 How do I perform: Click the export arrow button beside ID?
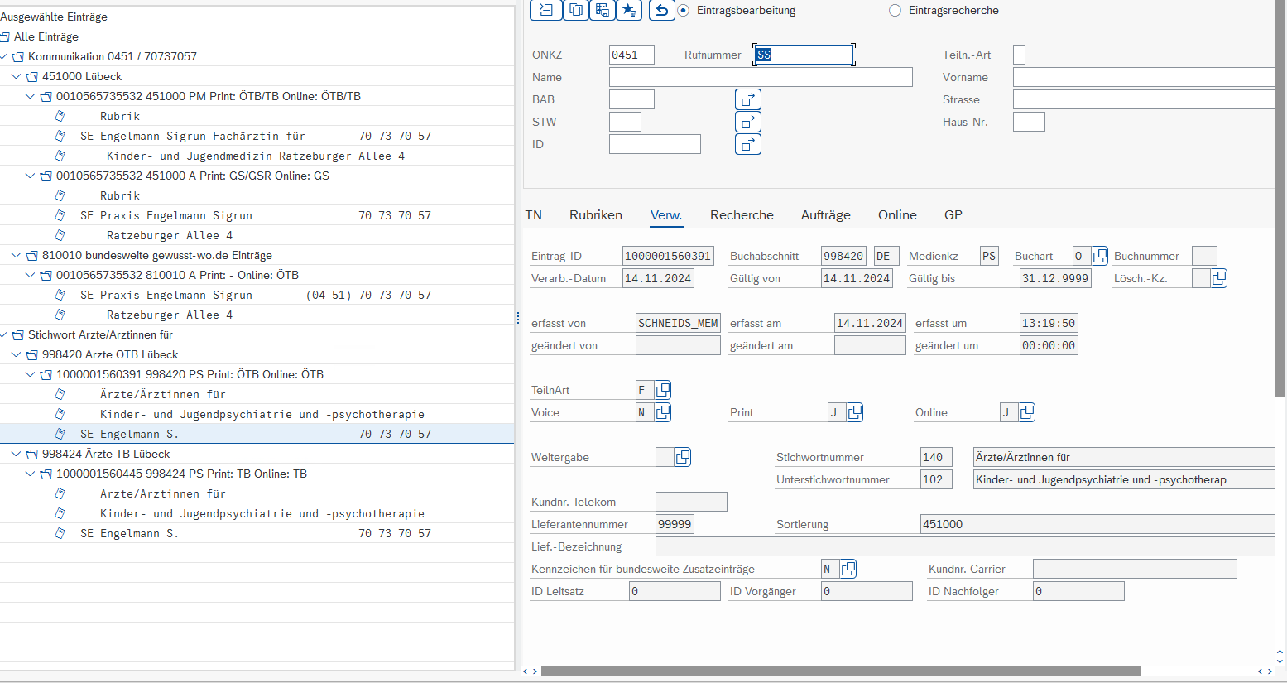coord(748,144)
